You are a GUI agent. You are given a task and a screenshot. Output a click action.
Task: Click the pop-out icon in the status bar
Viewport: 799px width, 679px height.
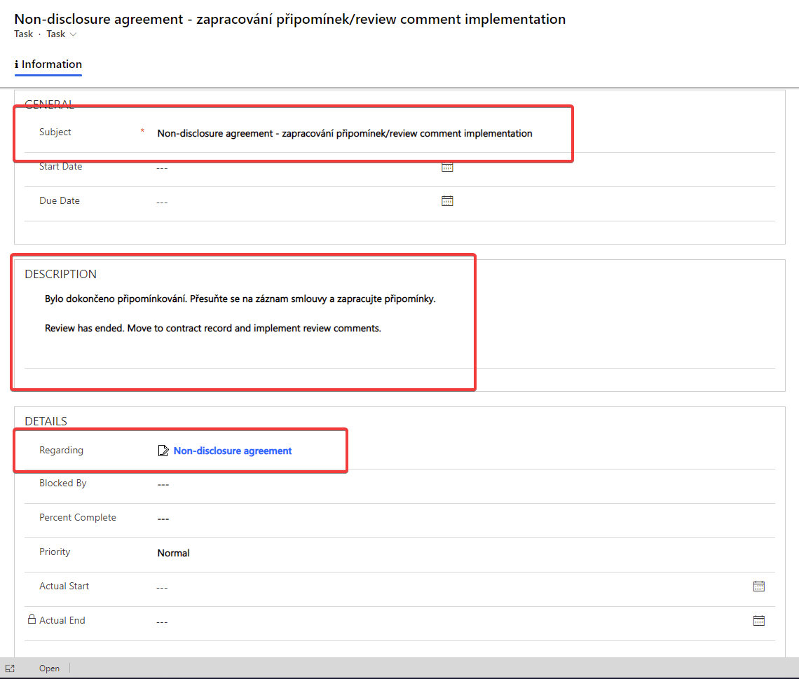[x=10, y=668]
